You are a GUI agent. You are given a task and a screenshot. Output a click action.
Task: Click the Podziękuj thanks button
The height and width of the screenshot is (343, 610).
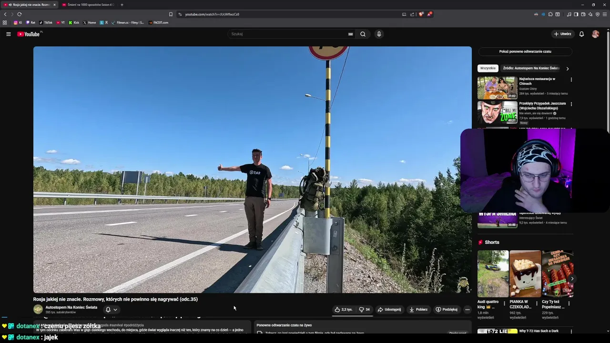click(447, 310)
